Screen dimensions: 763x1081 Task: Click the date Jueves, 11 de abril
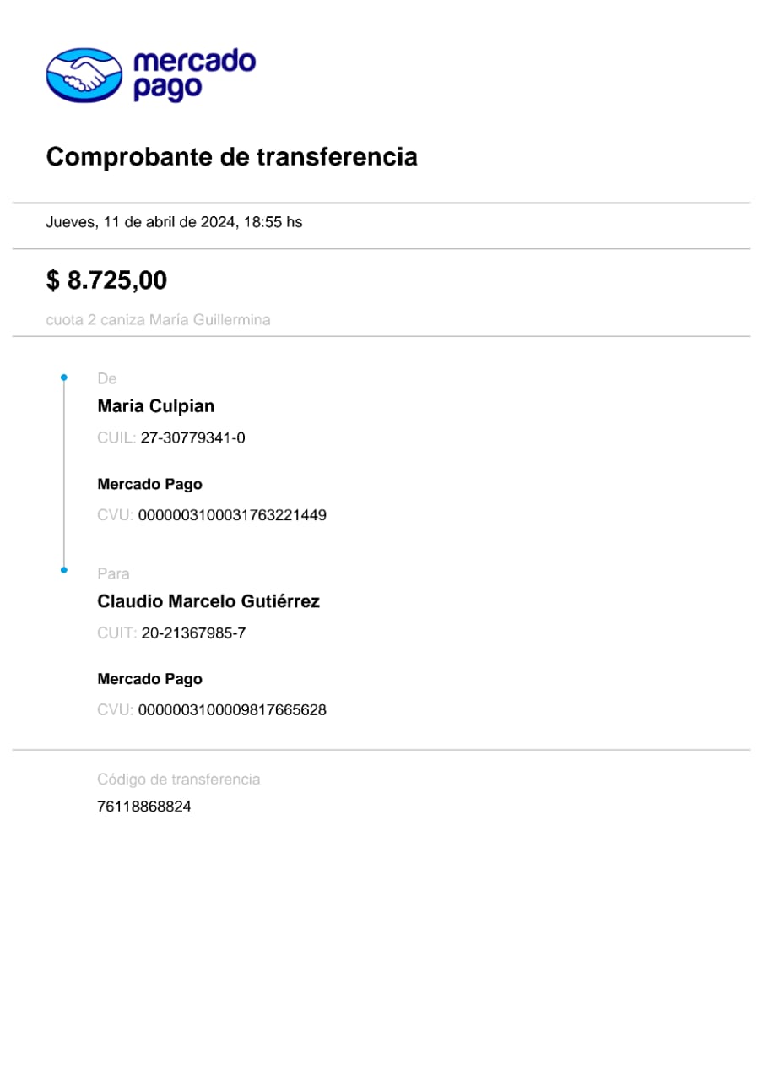(174, 223)
